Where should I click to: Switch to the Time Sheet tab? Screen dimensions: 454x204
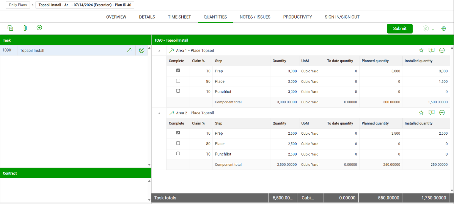coord(179,17)
